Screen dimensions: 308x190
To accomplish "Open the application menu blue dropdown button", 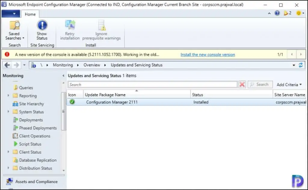I will [x=11, y=14].
